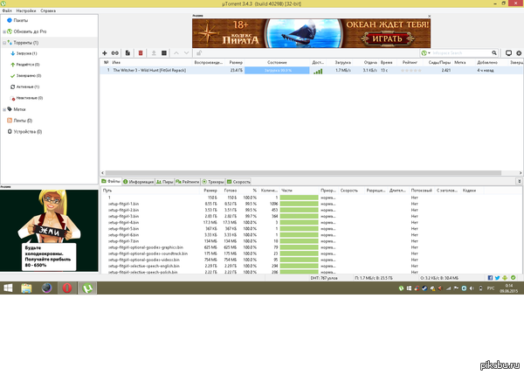Click green network OK checkmark status icon
Screen dimensions: 524x375
[513, 278]
